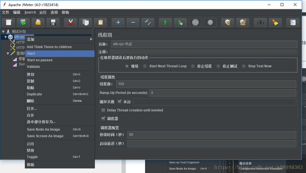Image resolution: width=306 pixels, height=173 pixels.
Task: Select the 停止测试 radio button
Action: [x=218, y=66]
